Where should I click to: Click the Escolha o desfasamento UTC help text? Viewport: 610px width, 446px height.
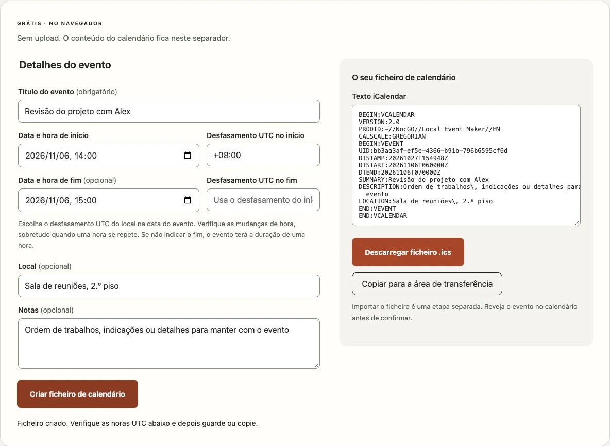(x=161, y=234)
